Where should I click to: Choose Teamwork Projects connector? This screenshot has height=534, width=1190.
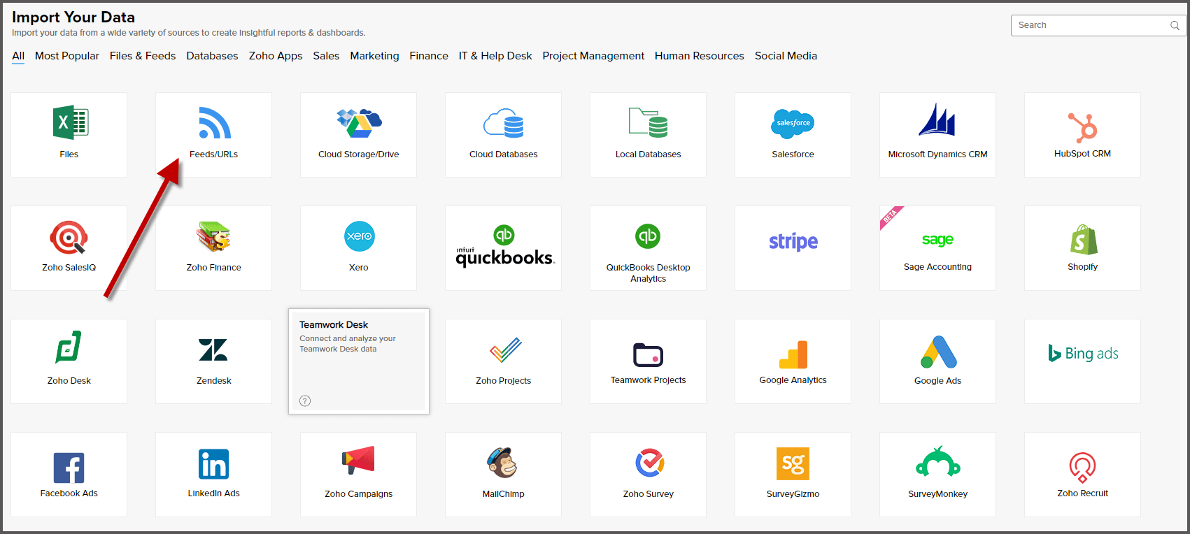(x=648, y=361)
